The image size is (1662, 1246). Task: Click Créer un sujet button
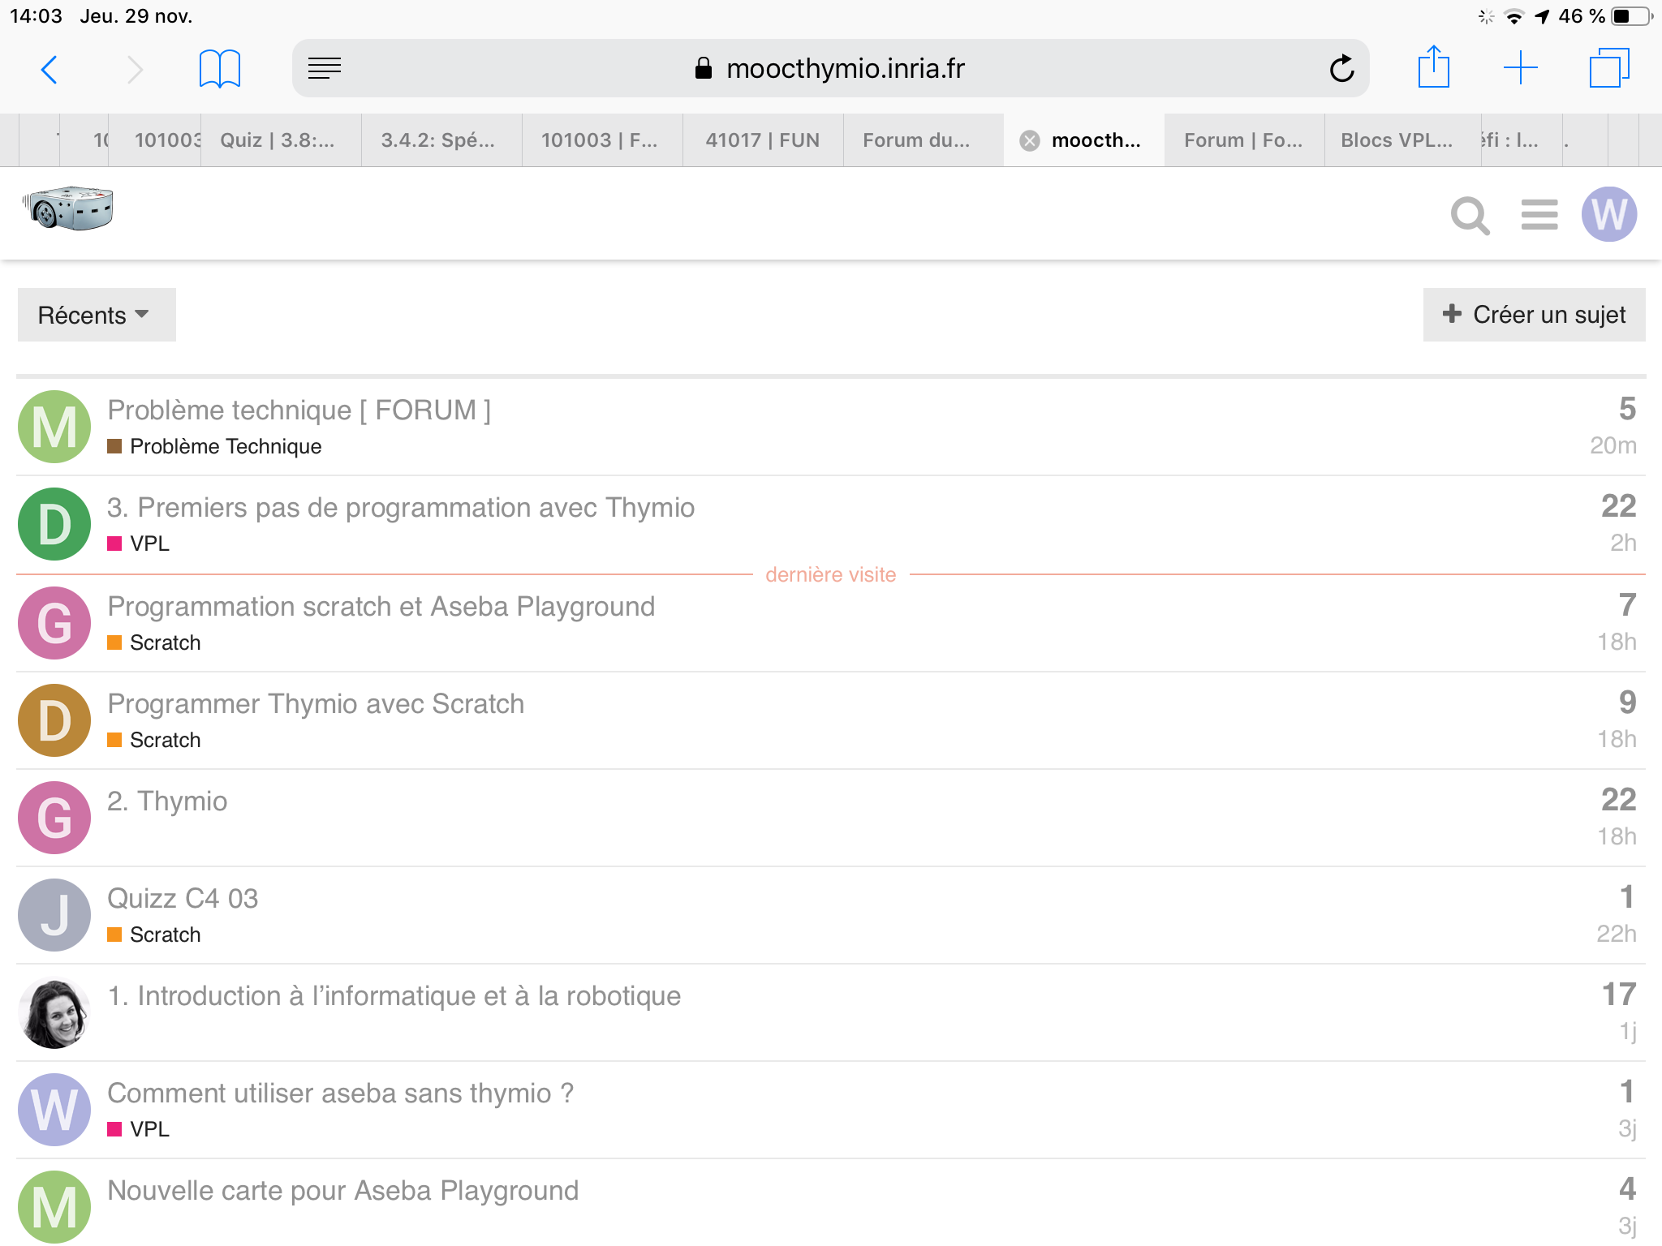pos(1534,315)
